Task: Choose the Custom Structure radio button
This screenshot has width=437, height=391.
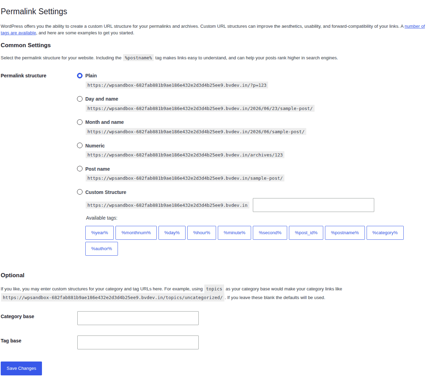Action: point(80,192)
